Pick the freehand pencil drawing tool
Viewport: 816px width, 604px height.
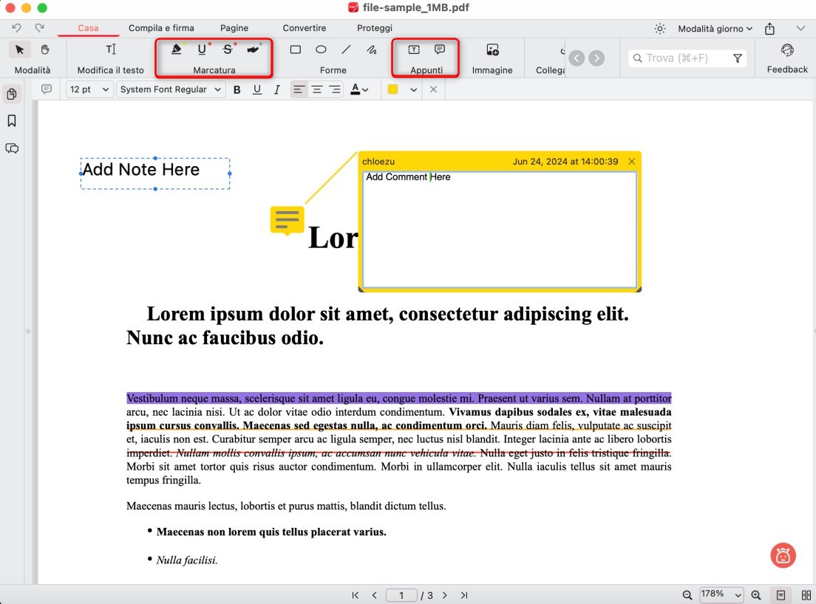click(x=370, y=49)
